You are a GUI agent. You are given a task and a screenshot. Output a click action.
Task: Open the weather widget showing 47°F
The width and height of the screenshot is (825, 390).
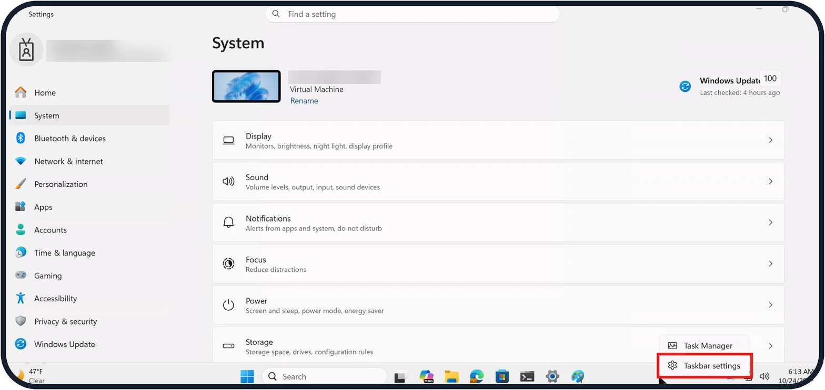coord(31,376)
